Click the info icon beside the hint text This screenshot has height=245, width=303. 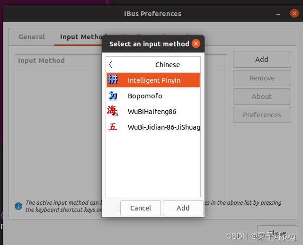(x=18, y=206)
